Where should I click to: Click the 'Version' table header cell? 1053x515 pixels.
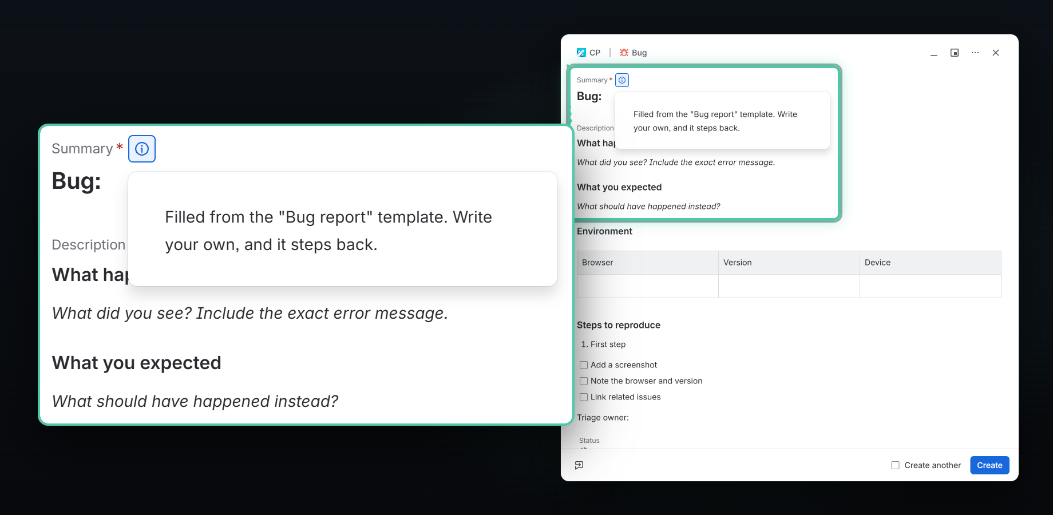pyautogui.click(x=789, y=263)
